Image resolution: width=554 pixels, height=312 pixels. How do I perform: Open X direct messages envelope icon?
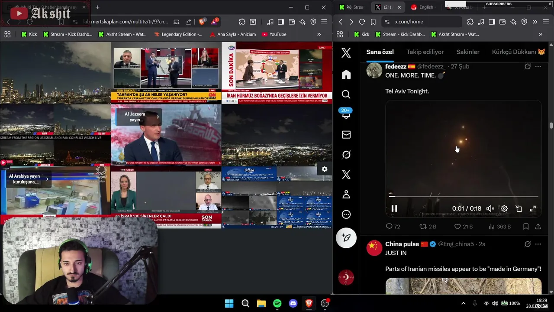346,135
